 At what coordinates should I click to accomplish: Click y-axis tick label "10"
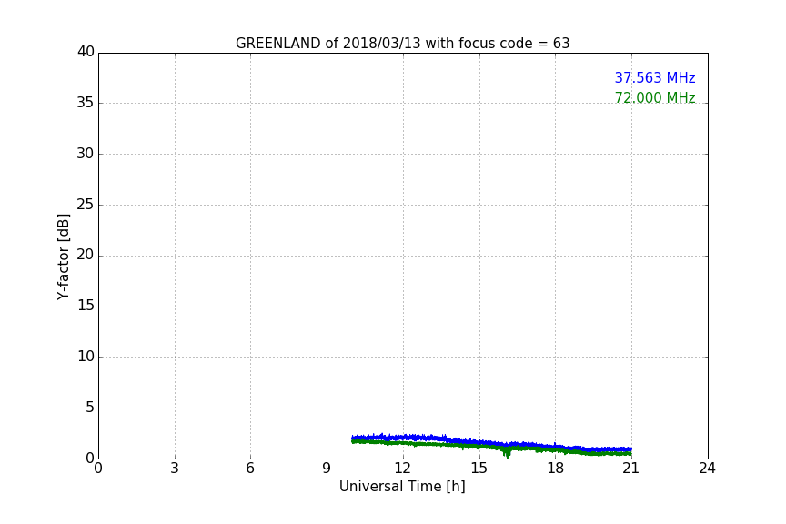(86, 357)
